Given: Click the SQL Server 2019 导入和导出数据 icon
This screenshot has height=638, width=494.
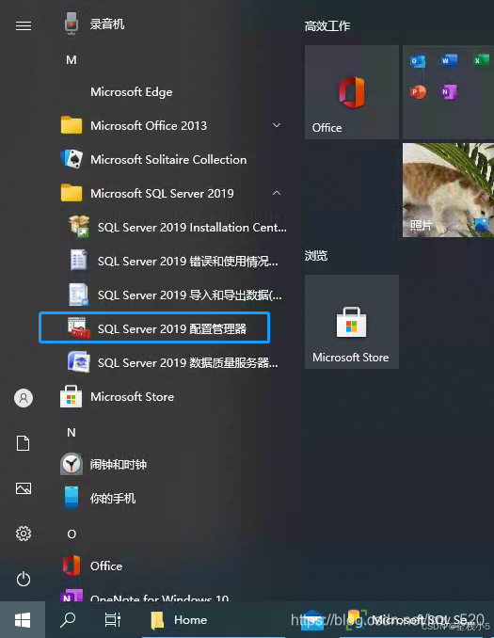Looking at the screenshot, I should pyautogui.click(x=78, y=295).
